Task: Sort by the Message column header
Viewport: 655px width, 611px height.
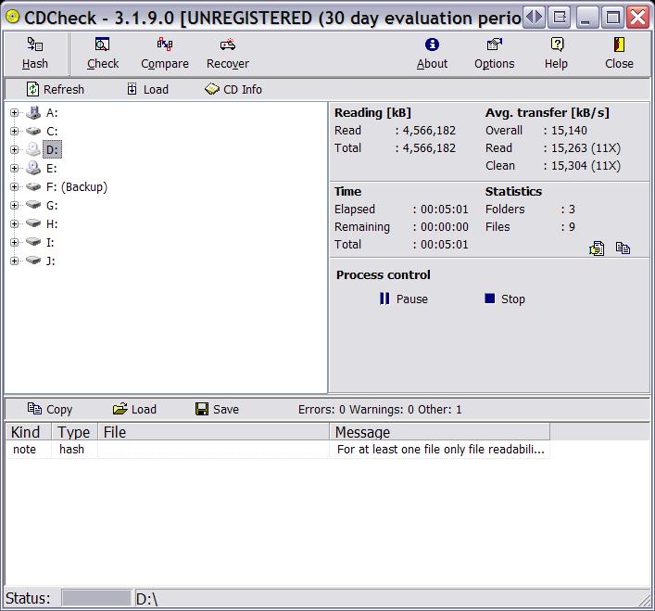Action: point(439,432)
